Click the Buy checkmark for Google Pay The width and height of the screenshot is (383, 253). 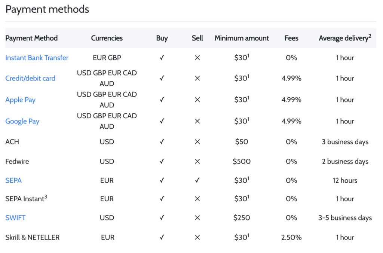tap(162, 121)
